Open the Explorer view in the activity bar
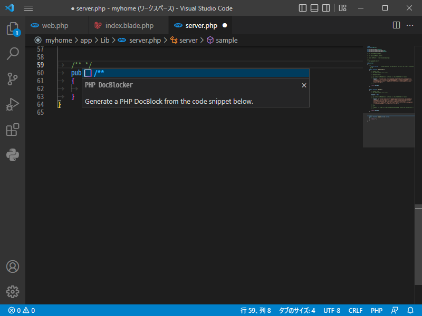This screenshot has height=316, width=422. (x=13, y=30)
